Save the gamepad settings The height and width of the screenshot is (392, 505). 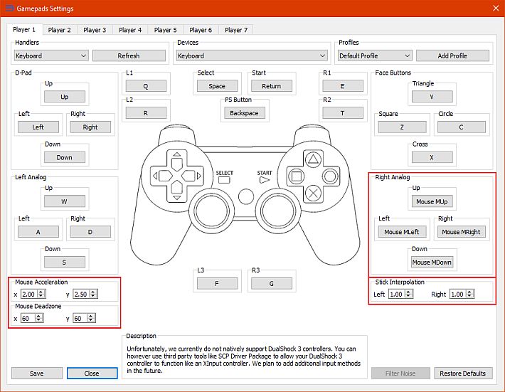pyautogui.click(x=37, y=374)
